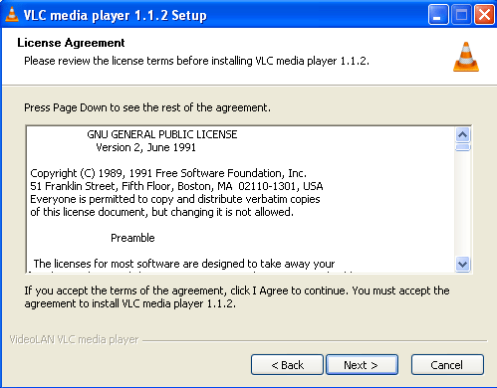The width and height of the screenshot is (497, 388).
Task: Click the license scrollbar down arrow
Action: [x=463, y=264]
